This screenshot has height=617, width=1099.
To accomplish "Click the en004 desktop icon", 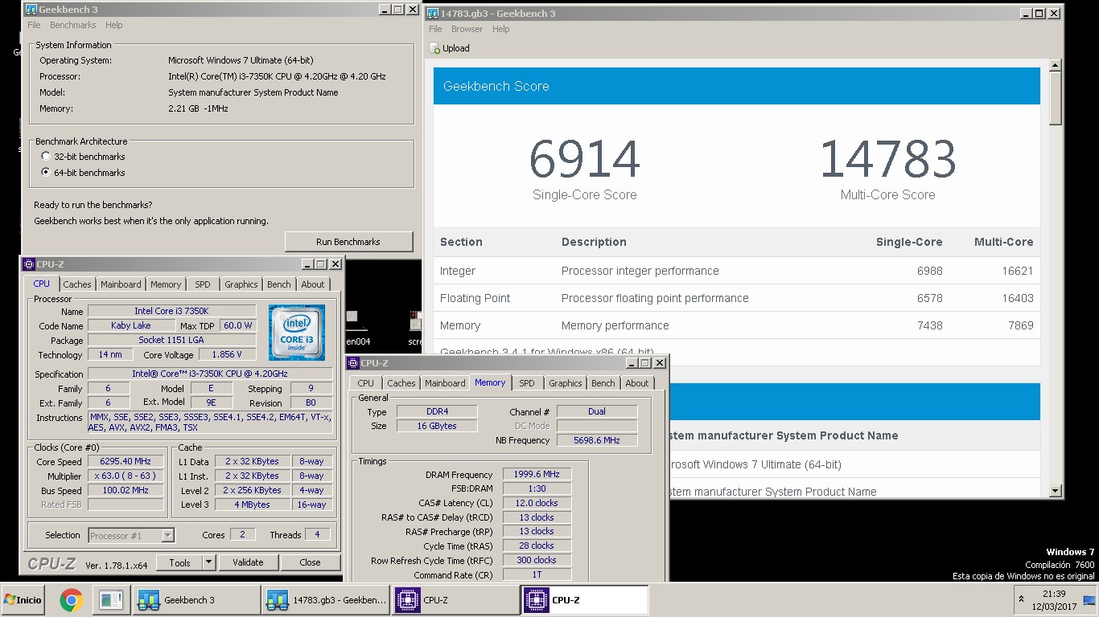I will [357, 328].
